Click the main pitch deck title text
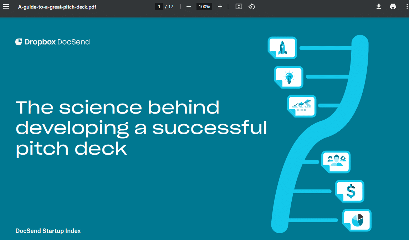 141,128
